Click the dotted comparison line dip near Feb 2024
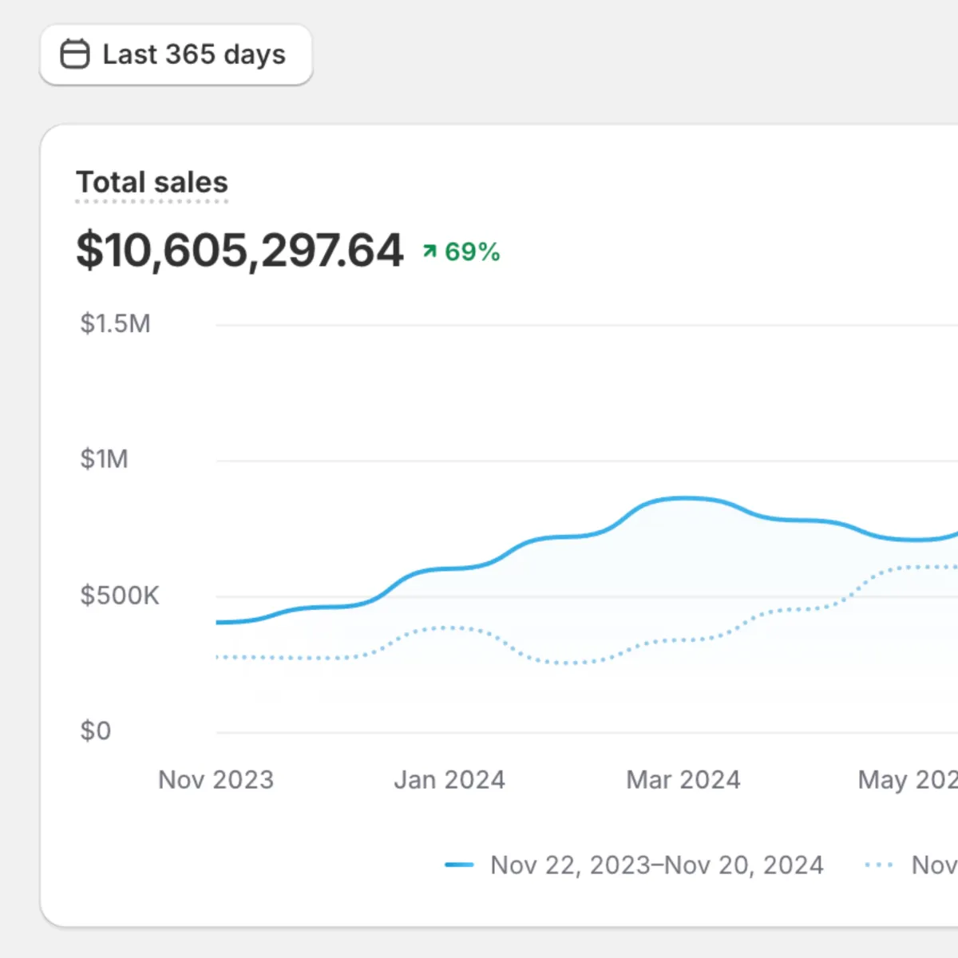This screenshot has width=958, height=958. [568, 663]
